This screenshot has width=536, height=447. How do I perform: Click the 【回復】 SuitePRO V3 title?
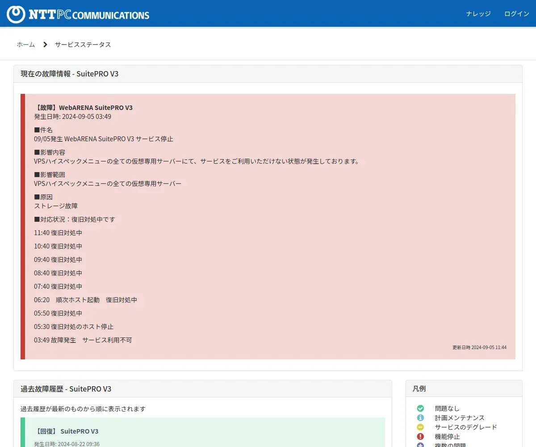(x=66, y=431)
